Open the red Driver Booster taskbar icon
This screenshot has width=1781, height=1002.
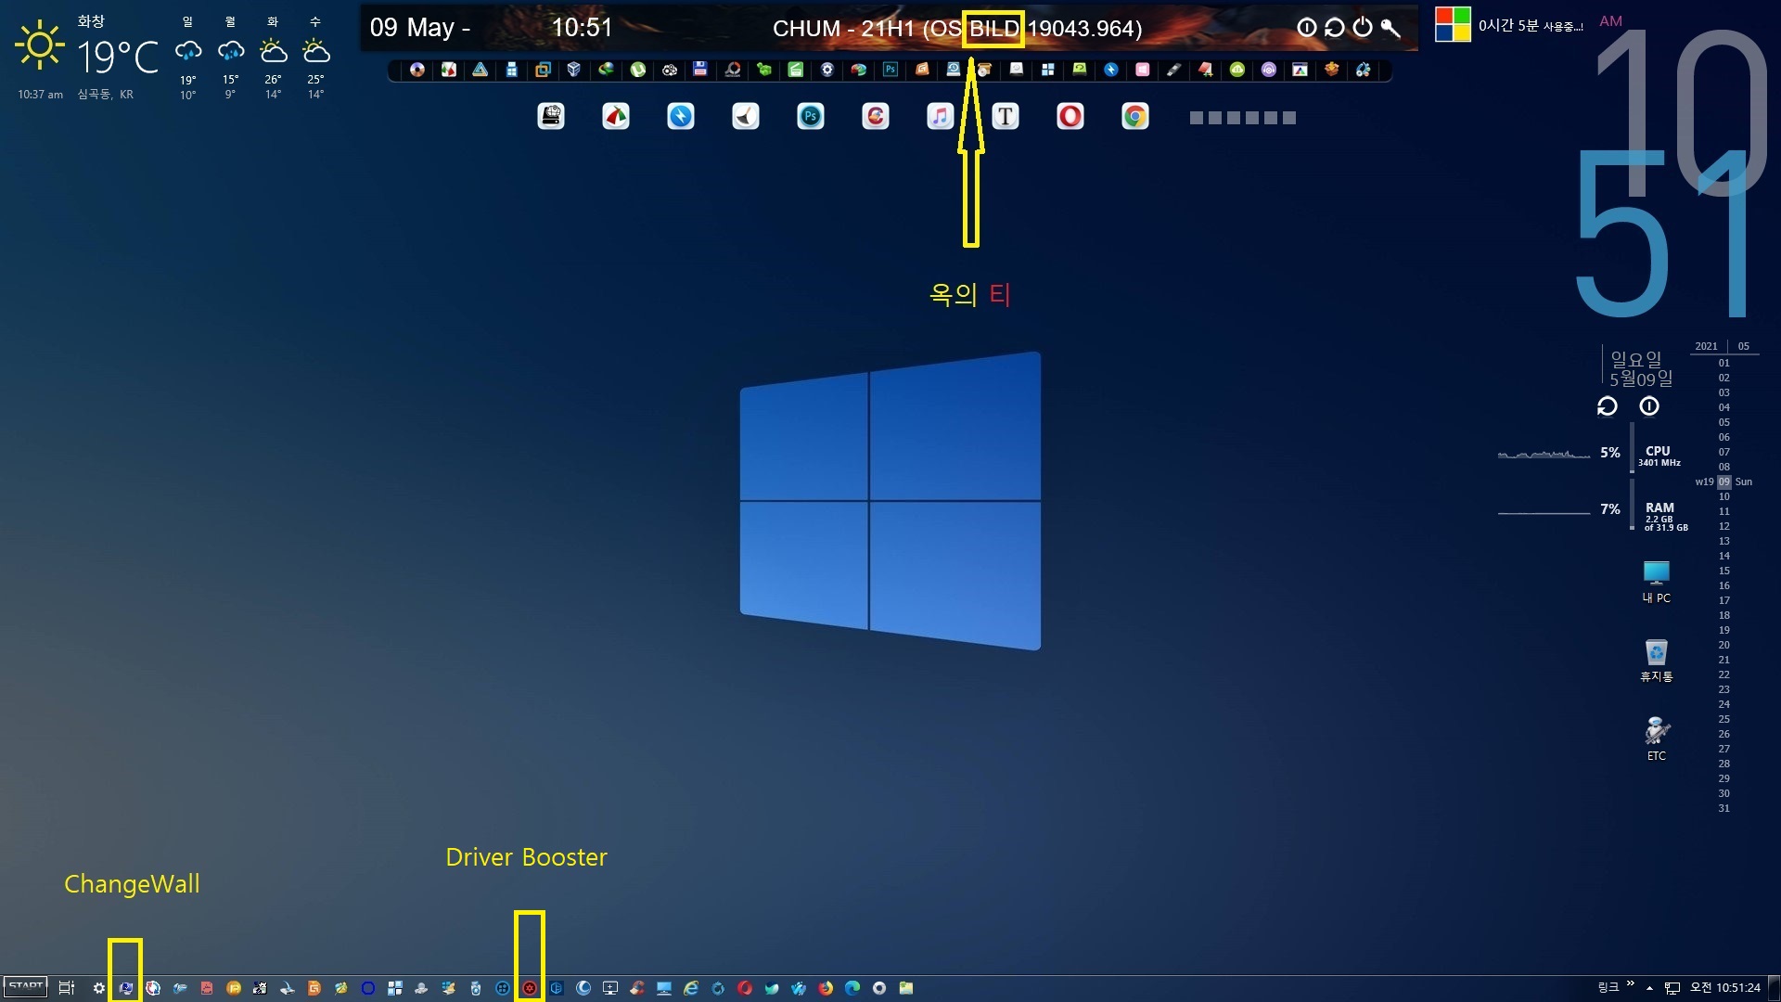[x=530, y=989]
